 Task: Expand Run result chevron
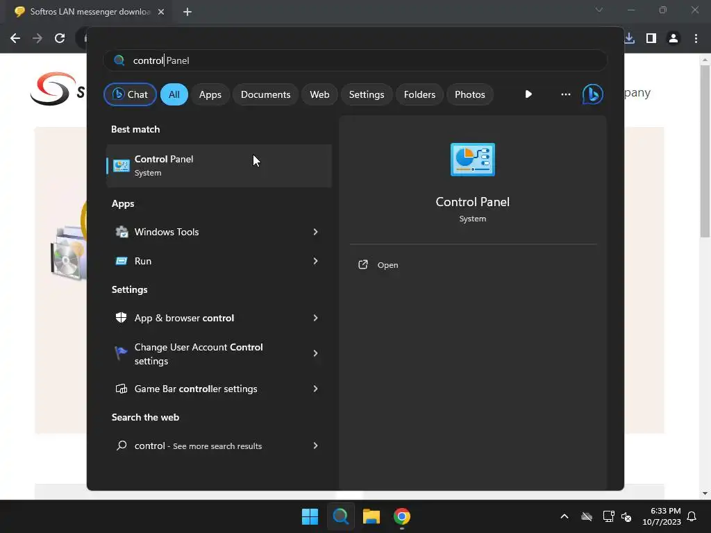[x=315, y=261]
